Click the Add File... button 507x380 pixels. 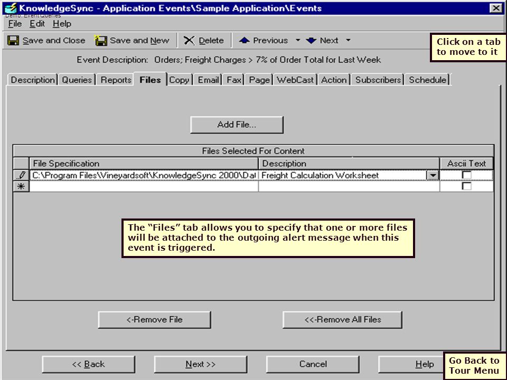(237, 125)
